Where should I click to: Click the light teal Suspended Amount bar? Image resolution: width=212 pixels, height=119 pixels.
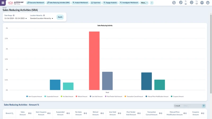[68, 86]
